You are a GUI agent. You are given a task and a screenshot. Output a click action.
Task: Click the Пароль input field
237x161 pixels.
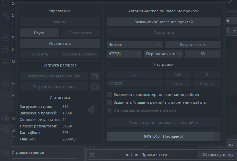coord(207,84)
